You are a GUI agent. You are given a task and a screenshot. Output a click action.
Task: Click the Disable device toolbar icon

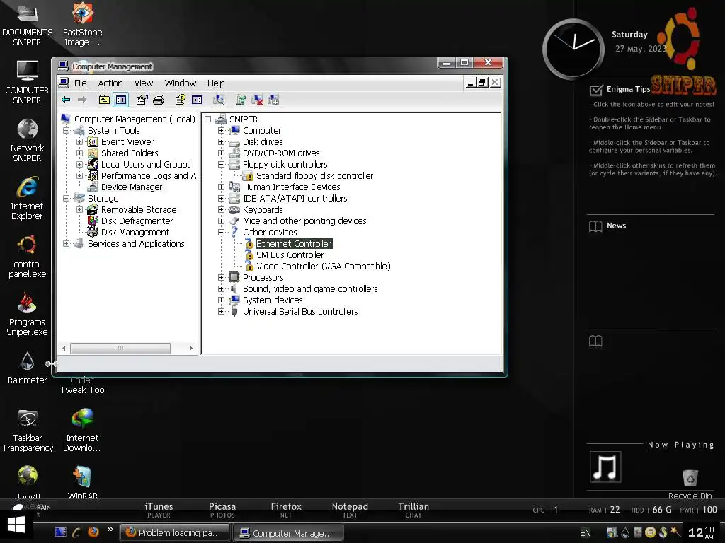(x=274, y=99)
